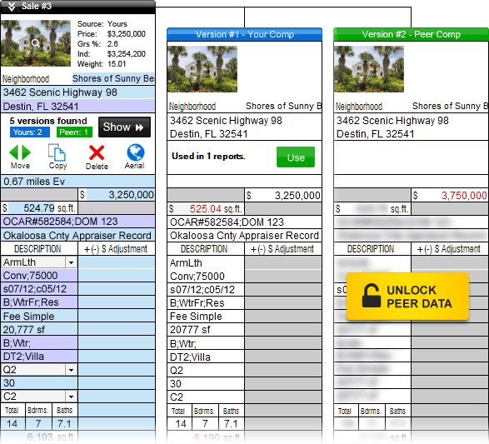The width and height of the screenshot is (489, 444).
Task: Click Version #1 price 3,250,000
Action: point(297,196)
